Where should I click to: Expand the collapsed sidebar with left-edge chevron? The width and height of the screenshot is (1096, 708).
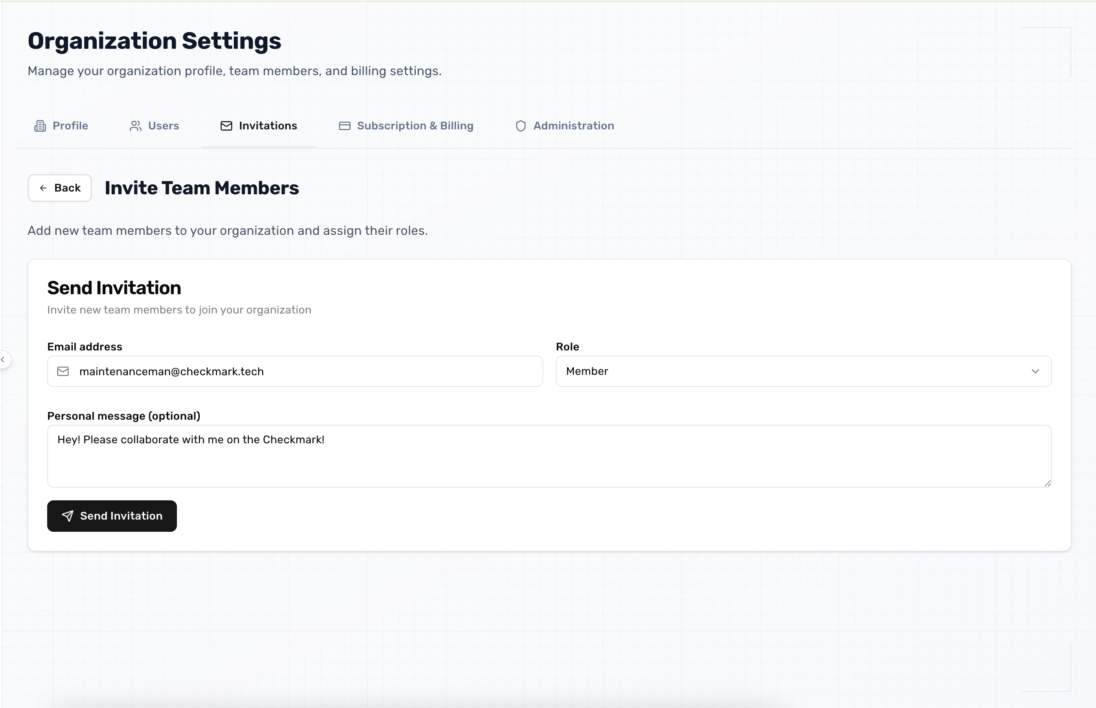point(3,360)
